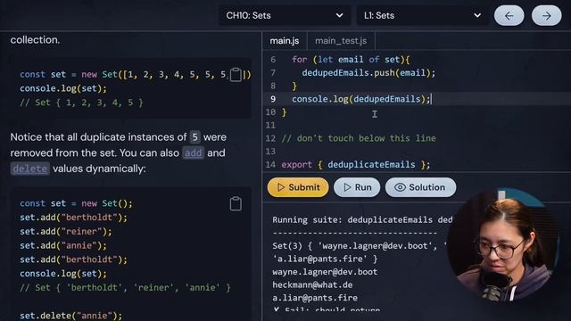Place cursor on line 9 console.log statement
This screenshot has height=321, width=571.
[x=360, y=99]
